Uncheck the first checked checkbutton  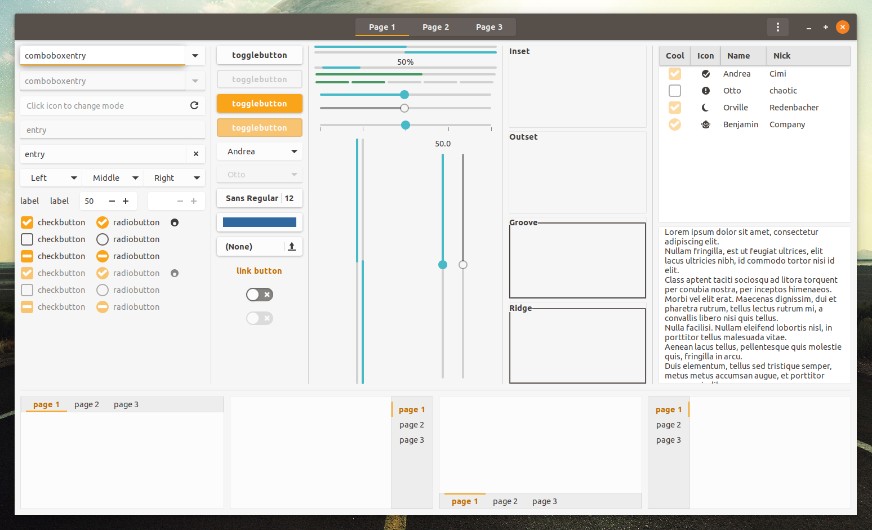tap(26, 222)
